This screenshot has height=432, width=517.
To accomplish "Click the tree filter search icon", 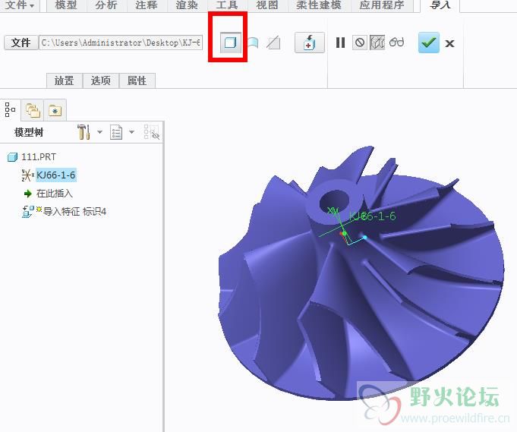I will (151, 132).
